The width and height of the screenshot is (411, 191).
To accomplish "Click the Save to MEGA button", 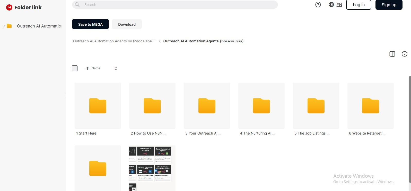I will (90, 24).
